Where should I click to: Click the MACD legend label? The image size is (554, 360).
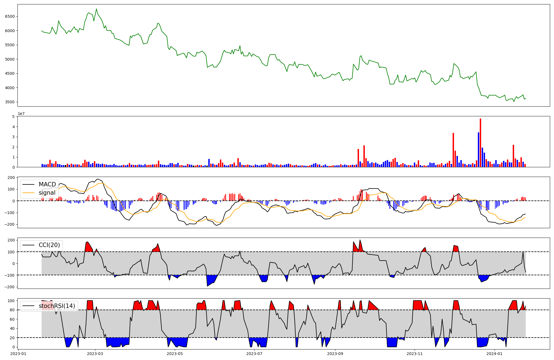click(x=47, y=184)
